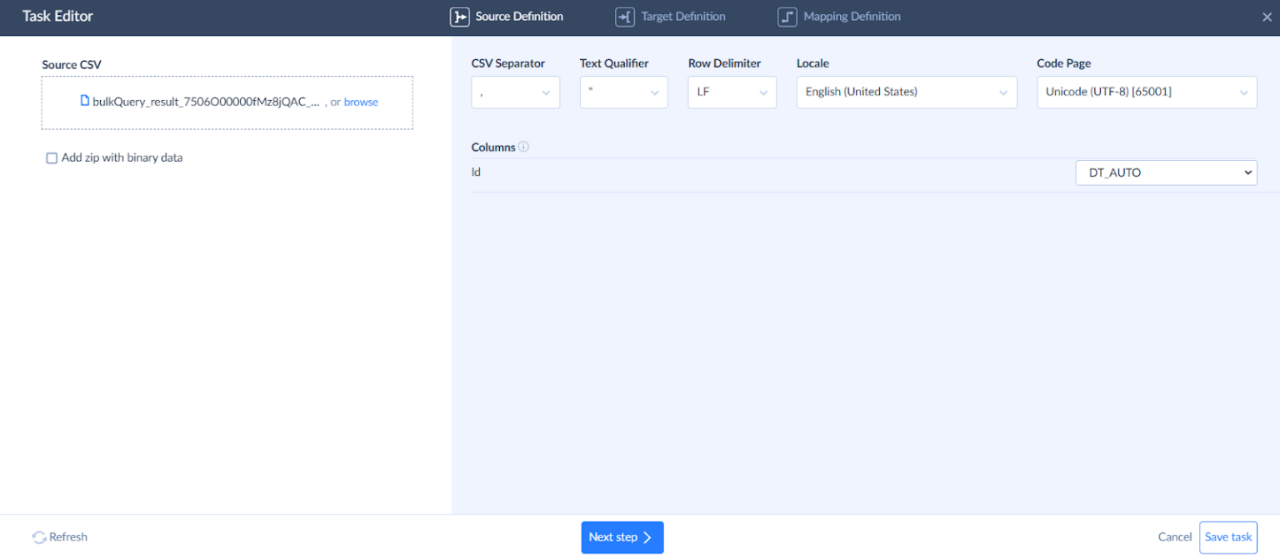Click the Mapping Definition step icon
The width and height of the screenshot is (1280, 559).
787,17
